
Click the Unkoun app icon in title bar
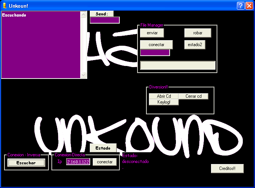[4, 5]
